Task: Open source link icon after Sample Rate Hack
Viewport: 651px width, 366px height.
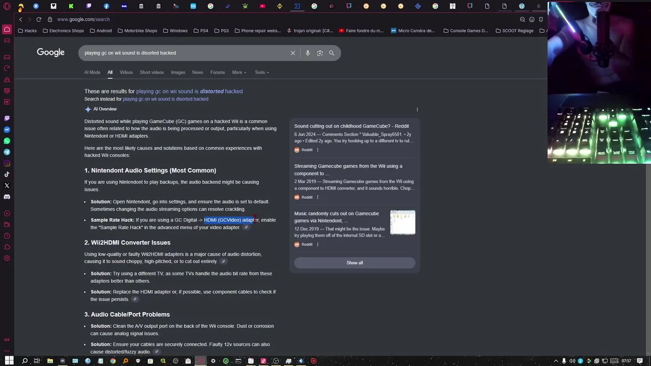Action: 246,227
